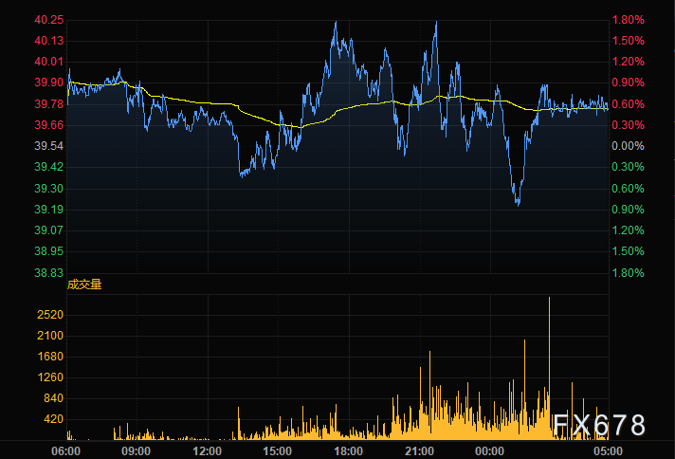The width and height of the screenshot is (675, 459).
Task: Click the lowest dip of the blue price line
Action: (519, 204)
